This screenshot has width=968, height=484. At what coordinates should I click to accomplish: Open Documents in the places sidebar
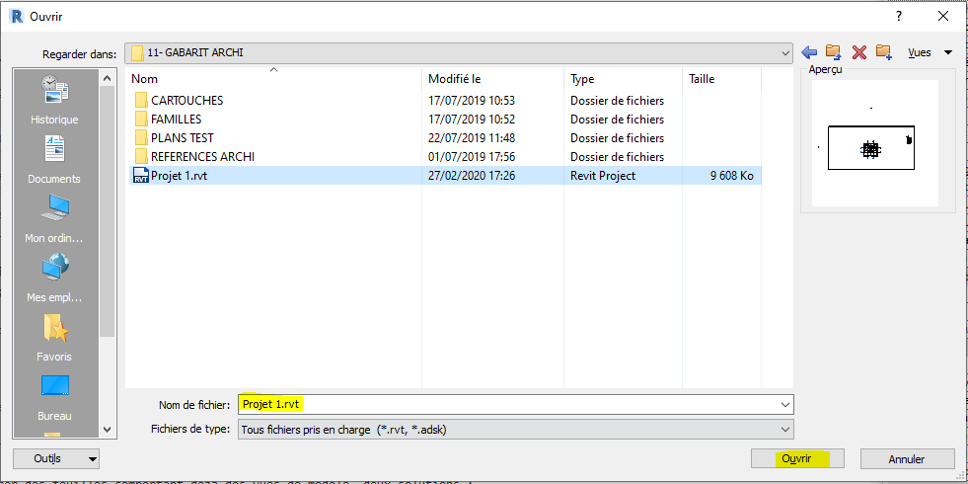click(54, 160)
